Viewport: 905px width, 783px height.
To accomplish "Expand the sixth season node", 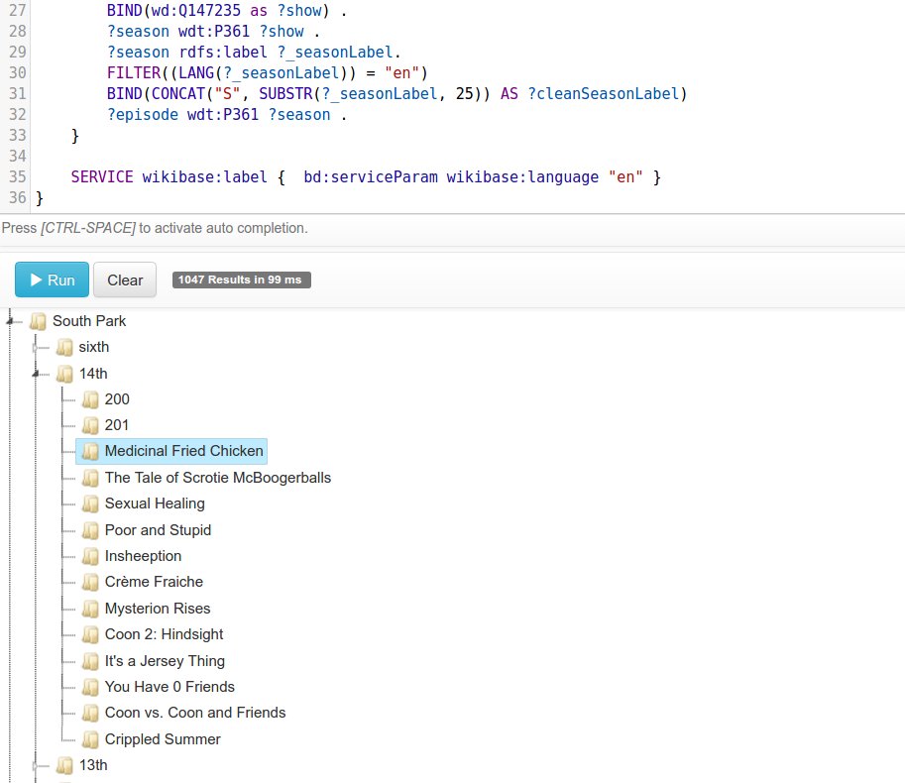I will [36, 347].
